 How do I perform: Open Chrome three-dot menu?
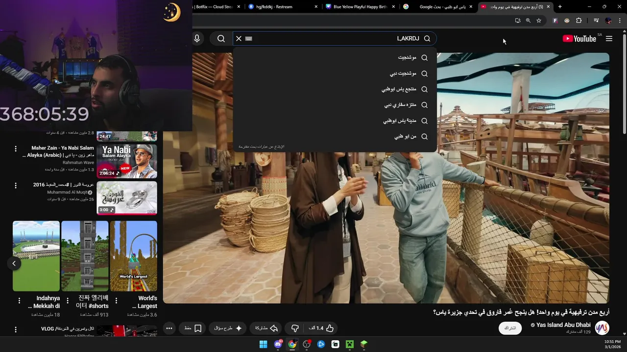pyautogui.click(x=620, y=21)
